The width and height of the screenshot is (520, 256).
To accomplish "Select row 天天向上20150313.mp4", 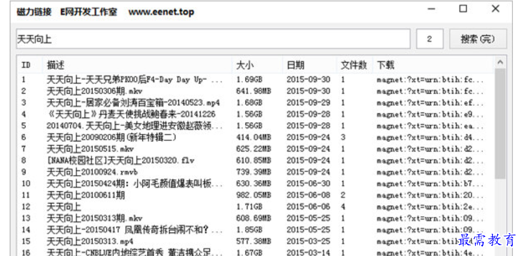I will [256, 241].
